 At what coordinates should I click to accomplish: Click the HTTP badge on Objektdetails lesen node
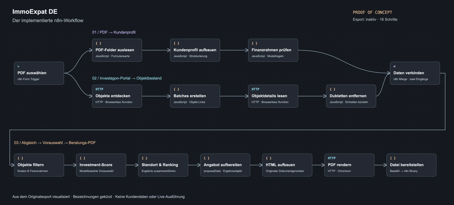tap(255, 89)
